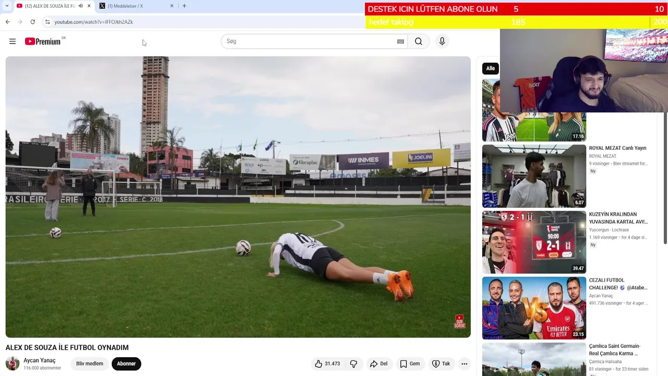Close the Meddelelser / X tab

tap(172, 6)
